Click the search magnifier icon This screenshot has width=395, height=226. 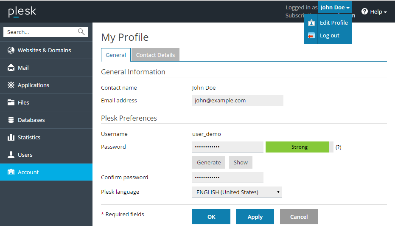(81, 32)
